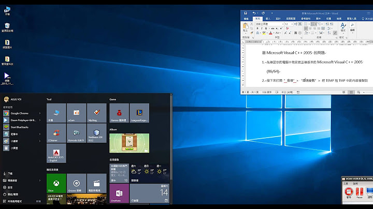373x209 pixels.
Task: Expand the 記事本 (Notepad) jump list arrow
Action: [40, 134]
